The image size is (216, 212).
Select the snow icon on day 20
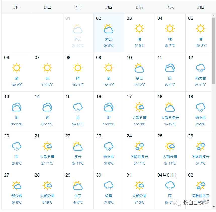[x=17, y=146]
